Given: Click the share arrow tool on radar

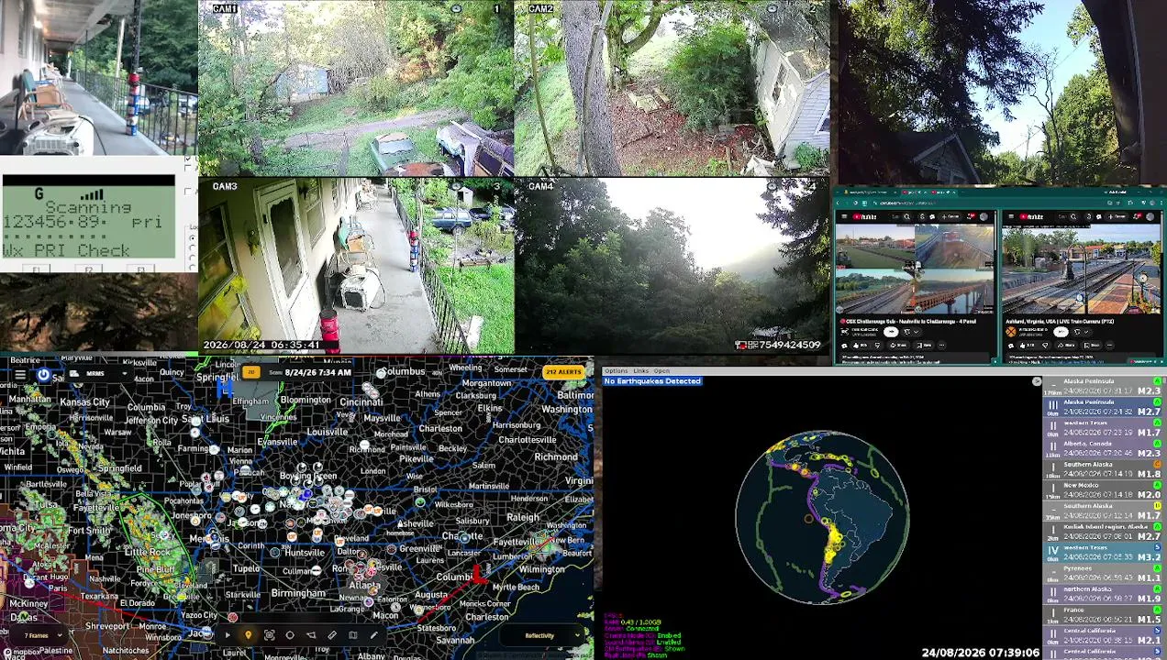Looking at the screenshot, I should click(x=311, y=634).
